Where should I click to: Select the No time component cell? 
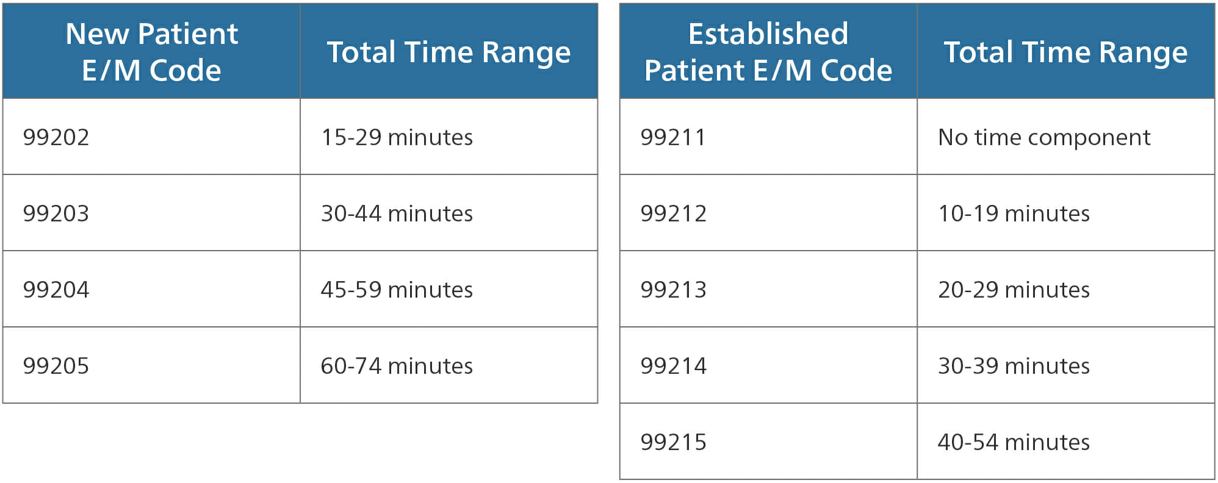coord(1044,137)
